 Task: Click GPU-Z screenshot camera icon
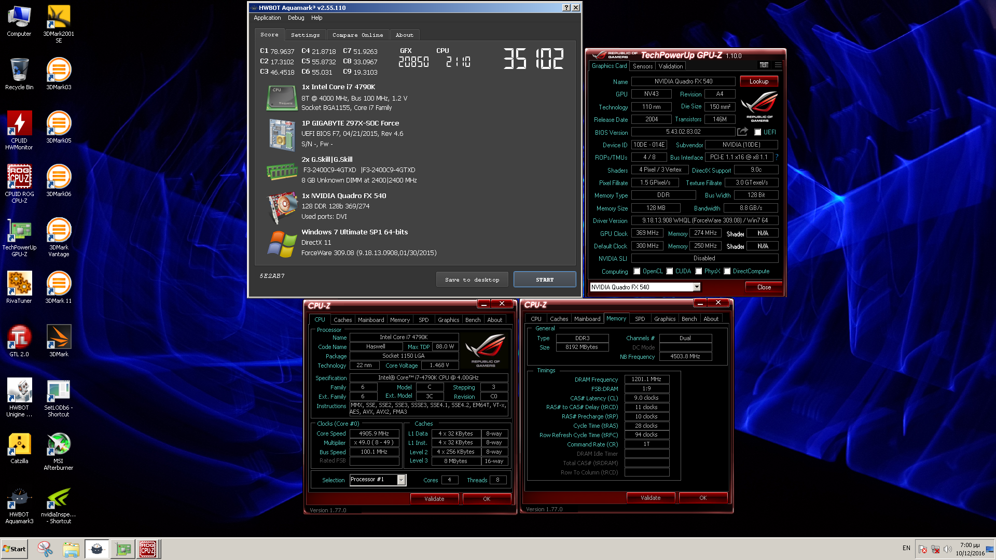[764, 65]
